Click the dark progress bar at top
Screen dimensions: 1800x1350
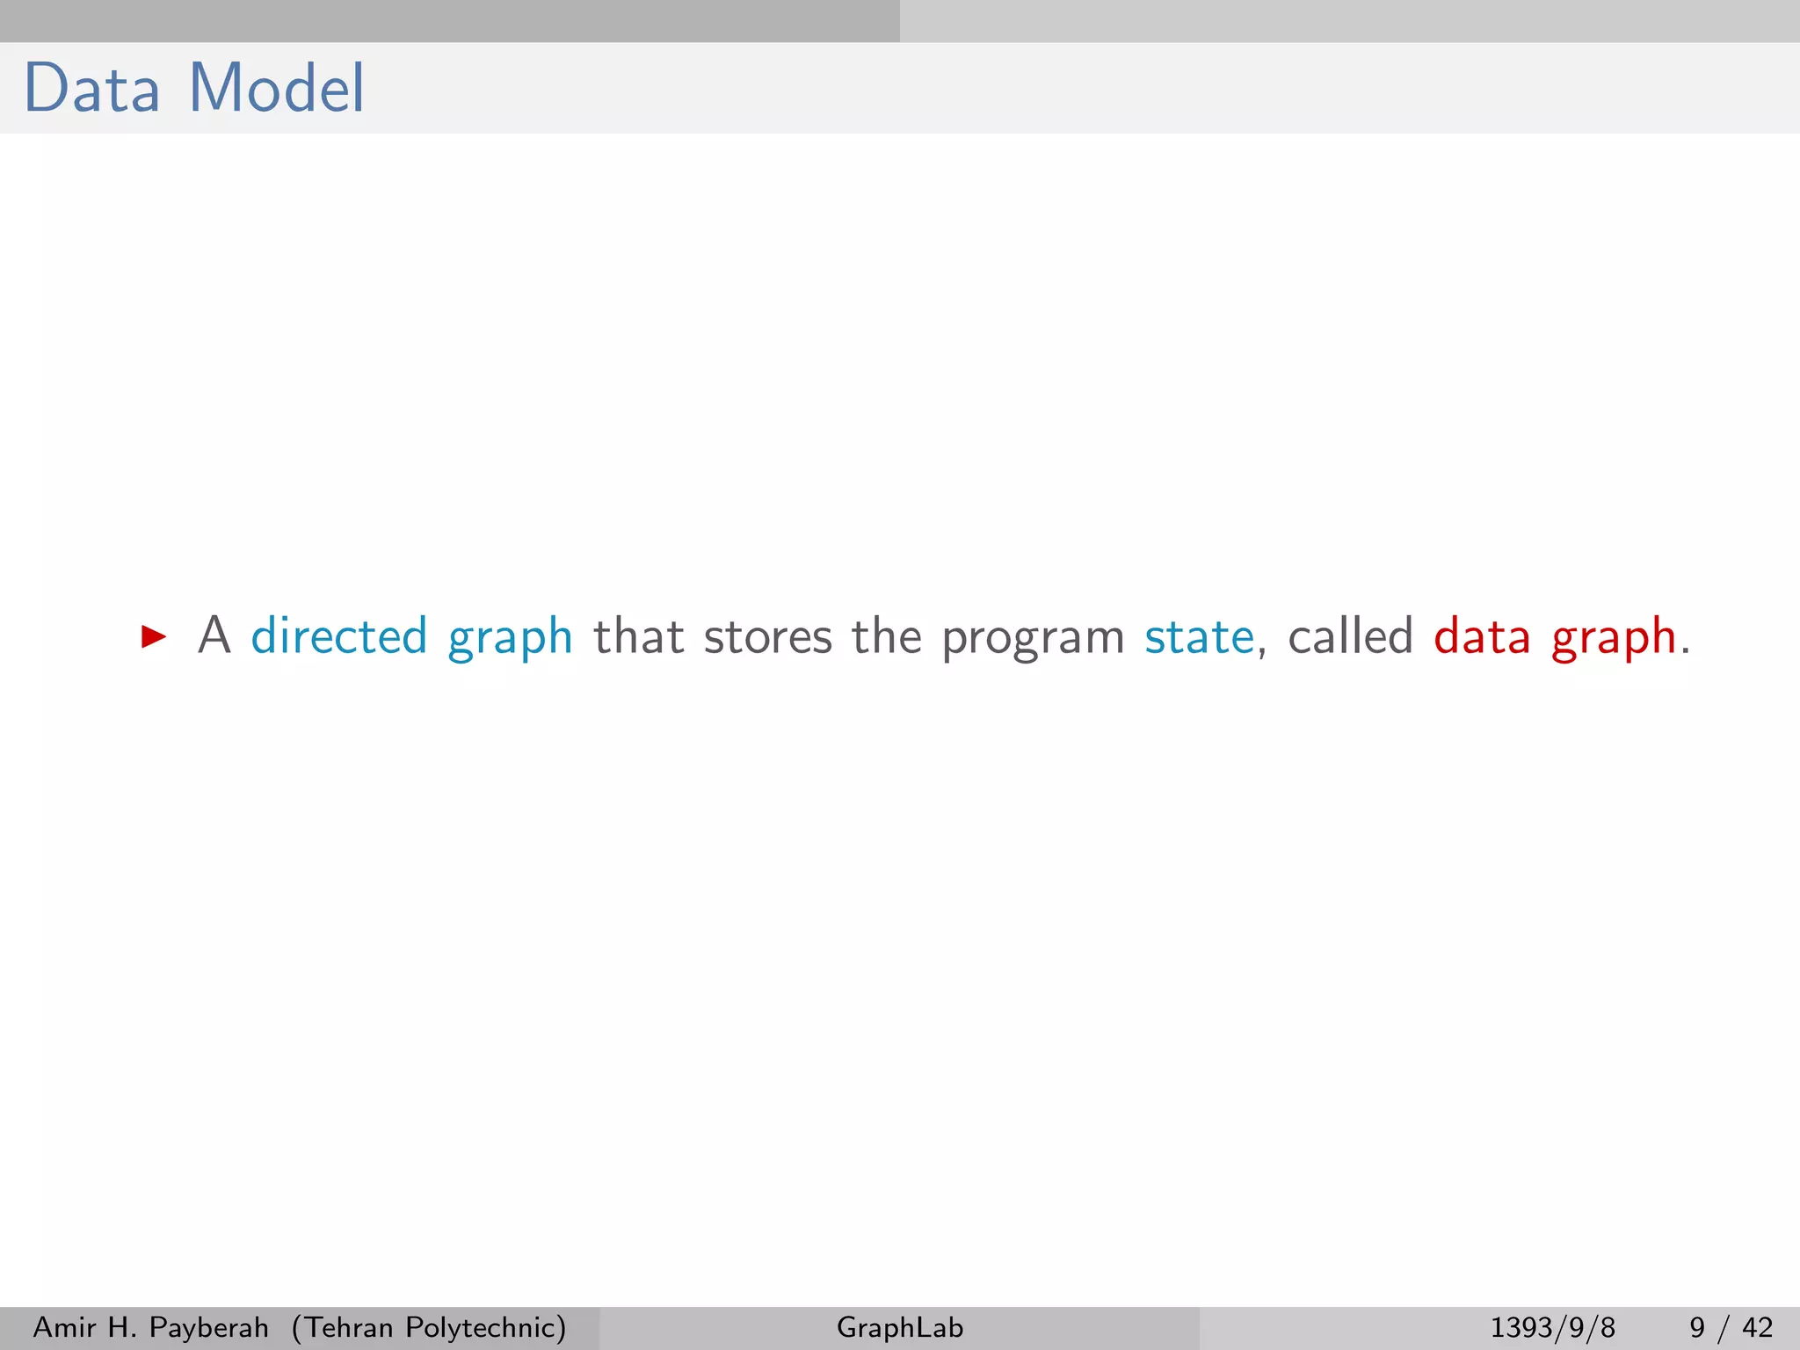450,21
